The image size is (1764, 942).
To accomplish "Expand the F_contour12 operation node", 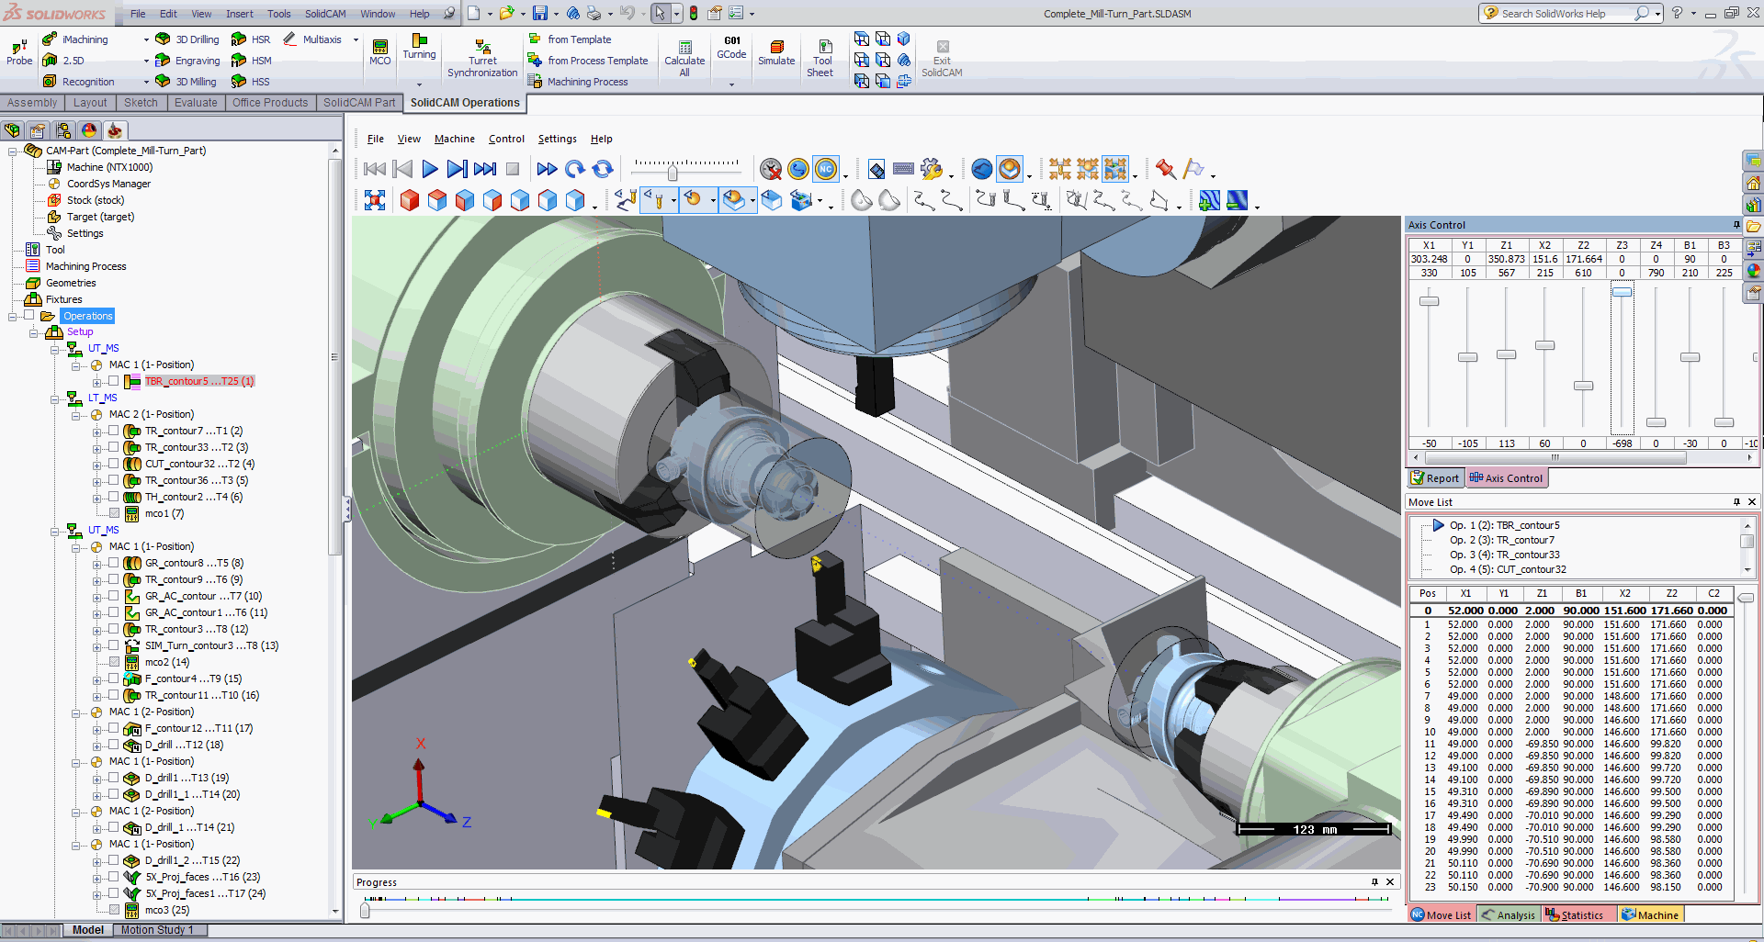I will [x=96, y=729].
